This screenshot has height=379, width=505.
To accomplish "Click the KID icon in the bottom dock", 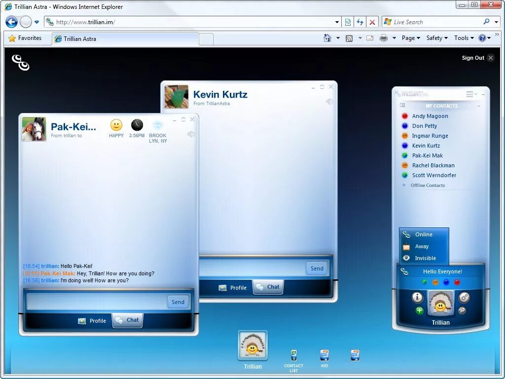I will coord(325,354).
